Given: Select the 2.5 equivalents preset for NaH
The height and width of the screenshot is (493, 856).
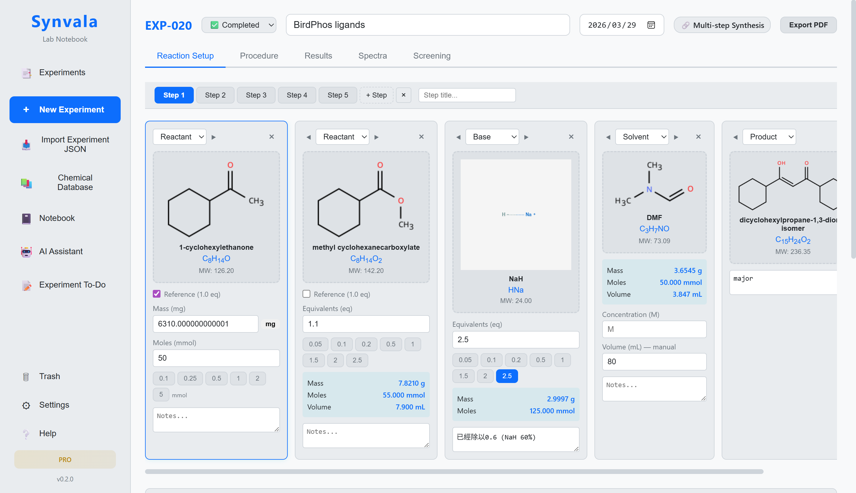Looking at the screenshot, I should (507, 376).
